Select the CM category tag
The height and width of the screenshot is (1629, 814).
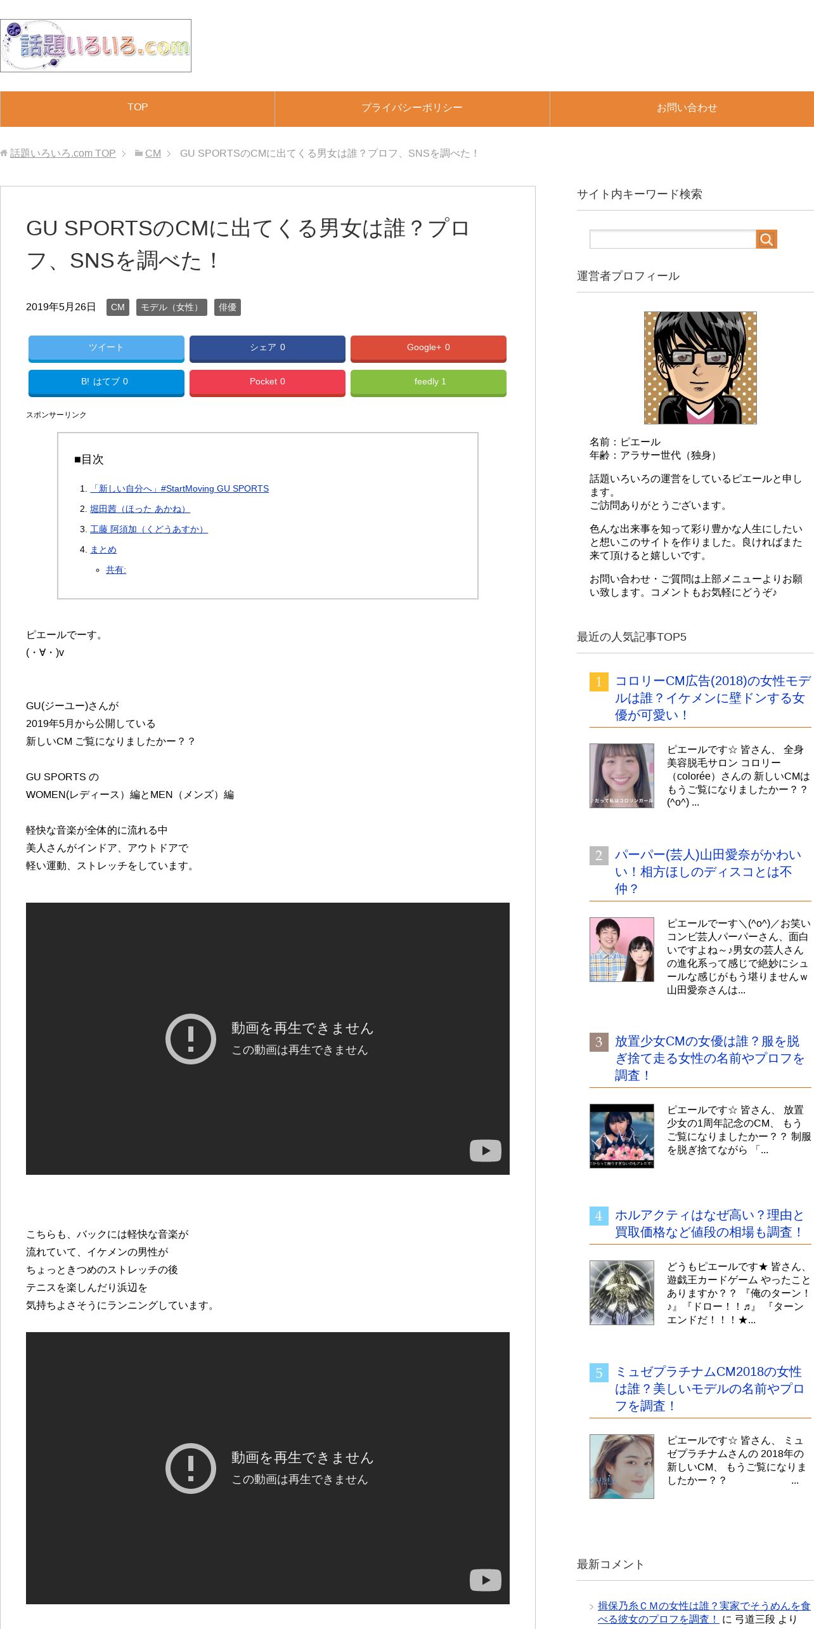(118, 308)
